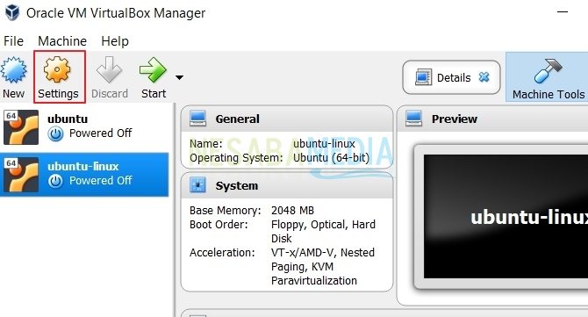
Task: Click the '2048 MB' base memory value
Action: click(x=292, y=211)
